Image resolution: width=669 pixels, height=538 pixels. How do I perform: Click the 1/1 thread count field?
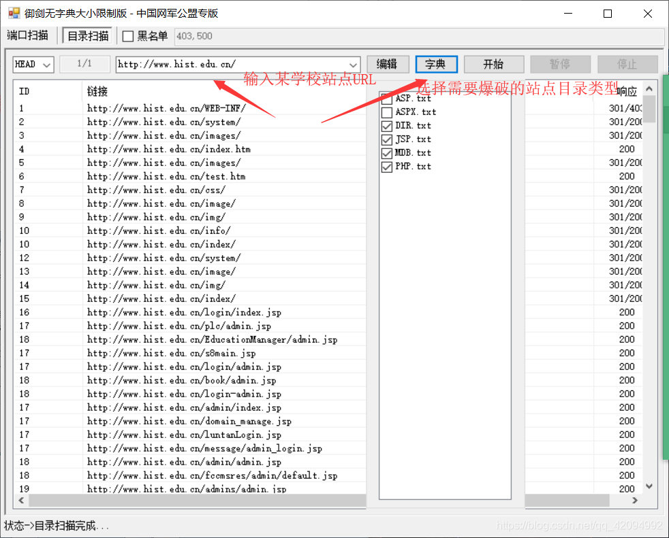[84, 64]
